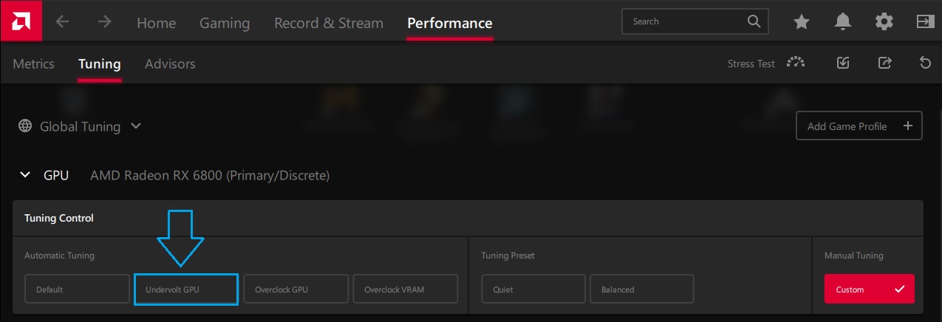Click the reset arrow icon
The image size is (942, 322).
click(925, 63)
